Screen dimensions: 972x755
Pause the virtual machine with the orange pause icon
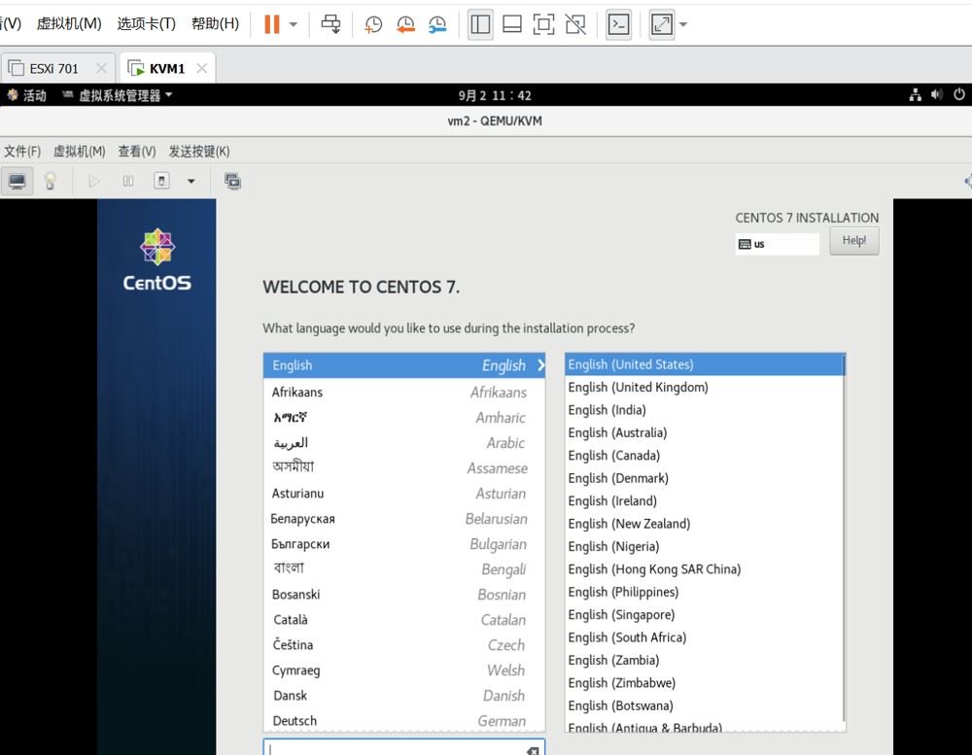tap(271, 24)
